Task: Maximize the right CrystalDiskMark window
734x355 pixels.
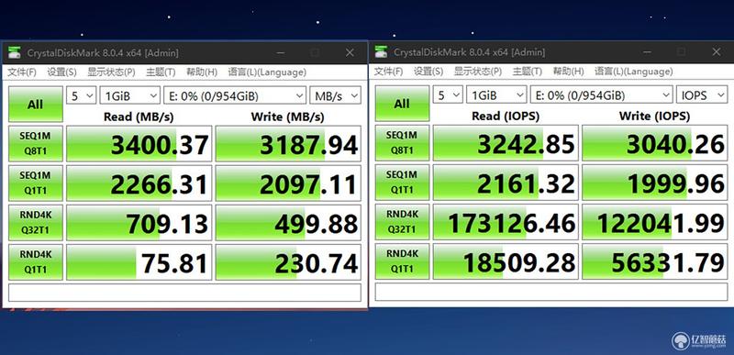Action: (x=682, y=52)
